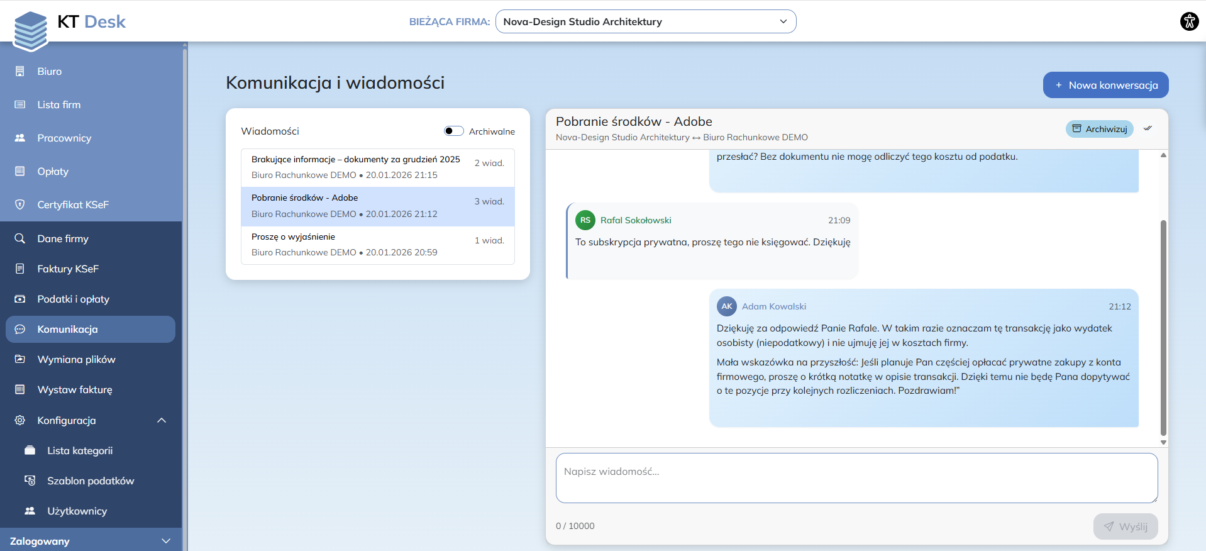Open Faktury KSeF from the sidebar
1206x551 pixels.
(68, 269)
